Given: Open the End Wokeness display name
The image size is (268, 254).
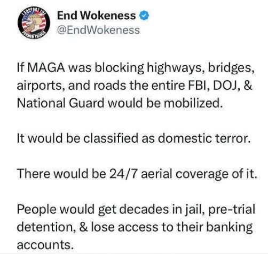Looking at the screenshot, I should [96, 16].
